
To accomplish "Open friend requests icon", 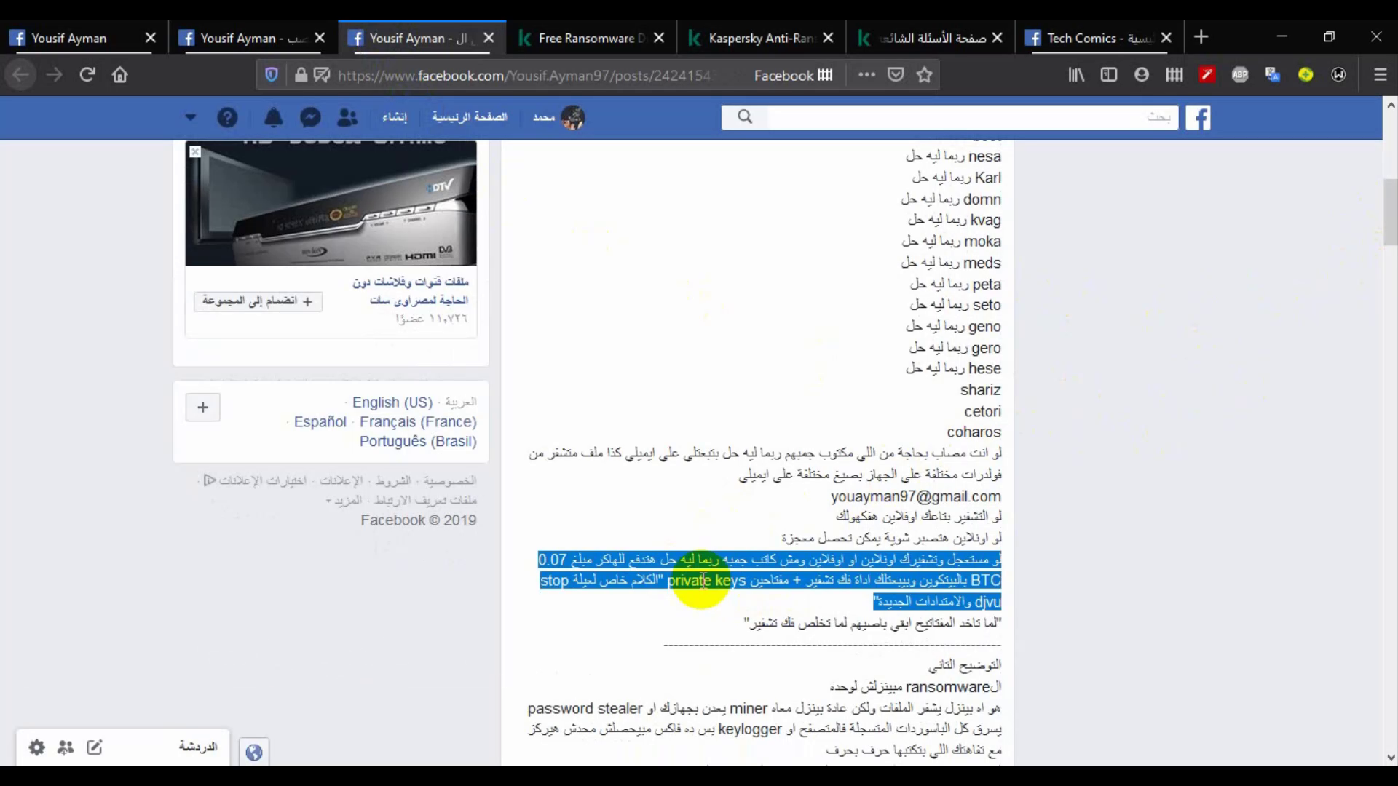I will tap(348, 117).
